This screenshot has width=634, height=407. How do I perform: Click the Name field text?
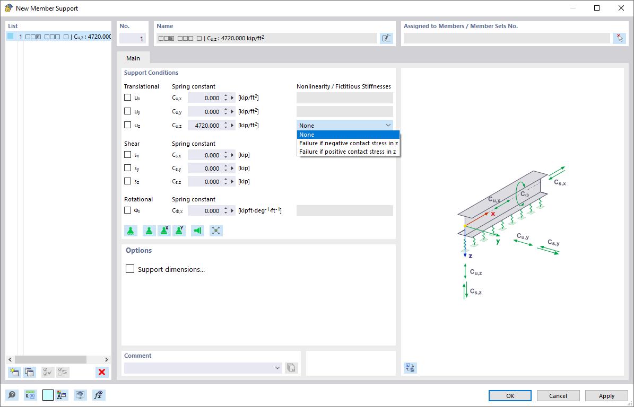tap(267, 38)
